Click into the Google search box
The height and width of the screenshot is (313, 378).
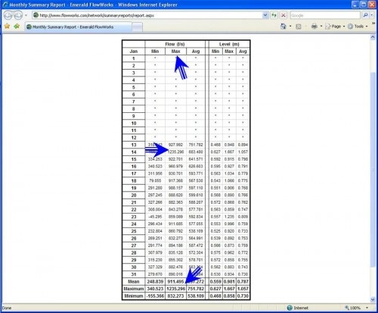(x=325, y=15)
